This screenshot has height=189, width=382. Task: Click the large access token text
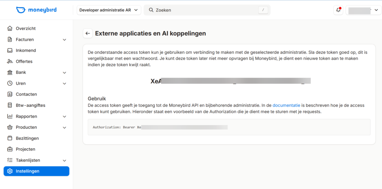pos(231,81)
